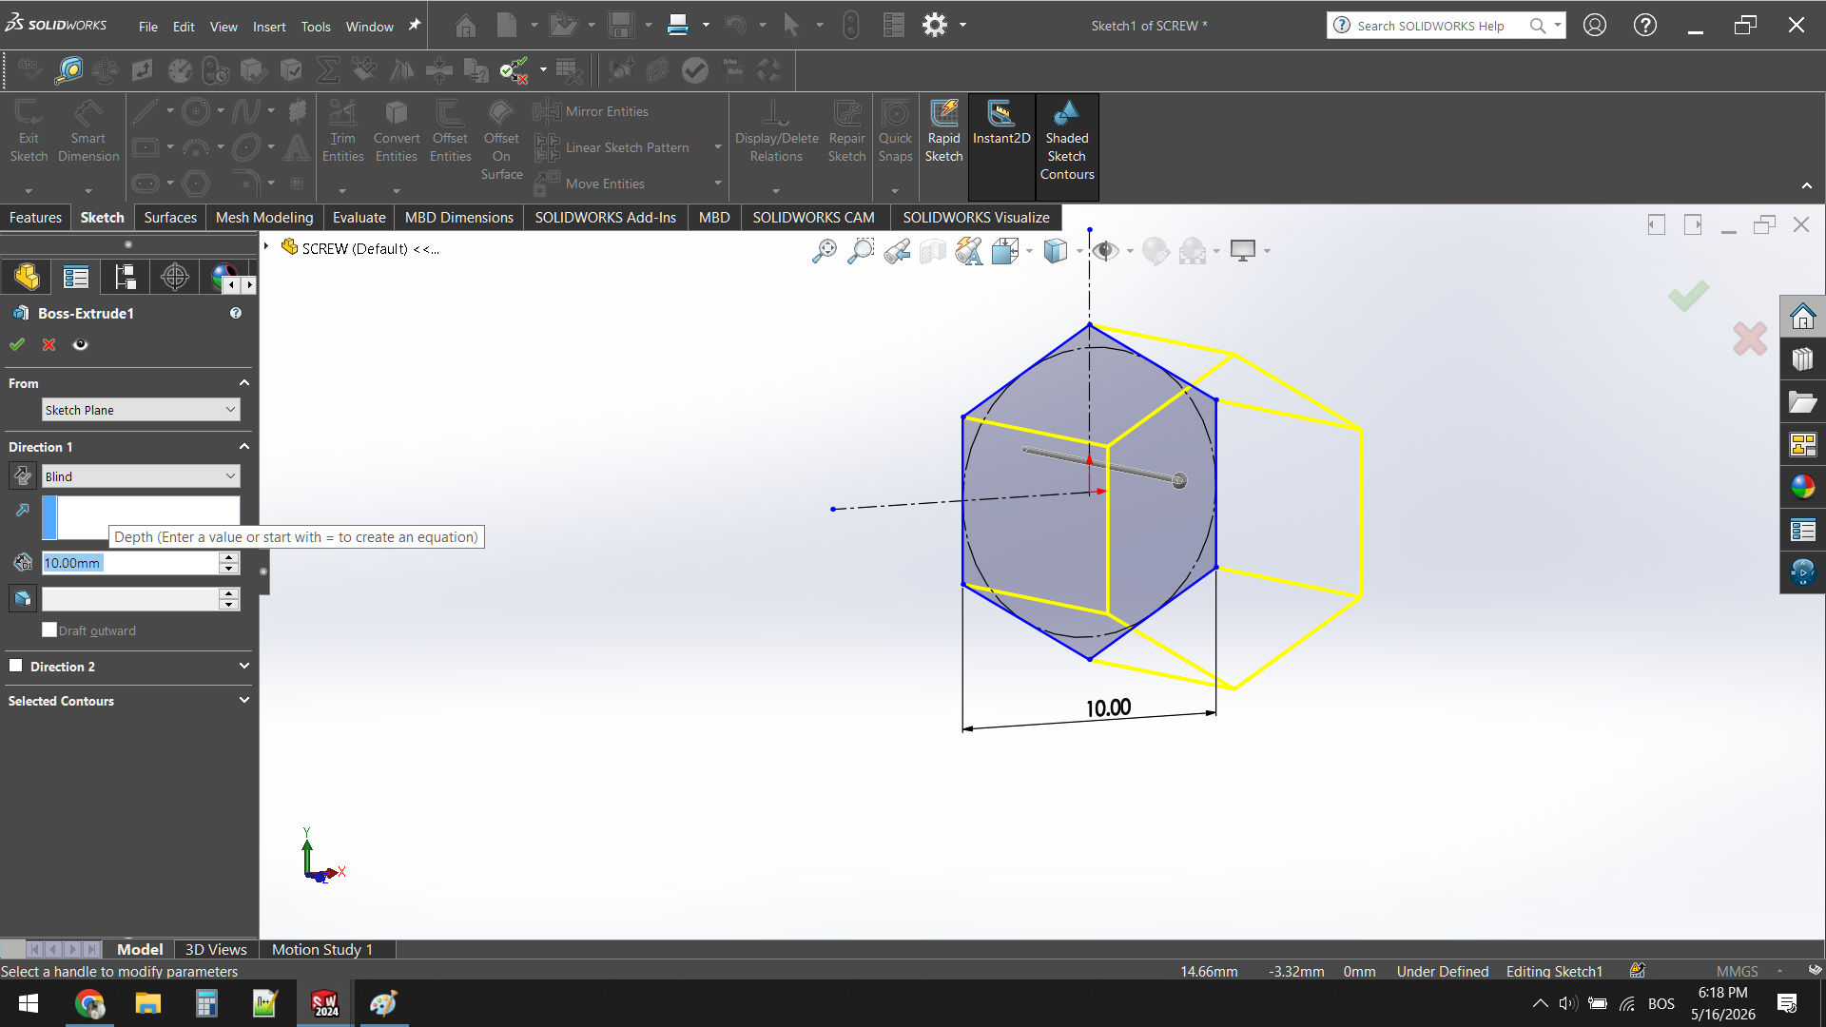Switch to the Features tab

click(35, 217)
